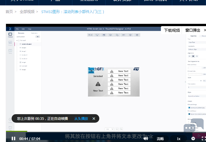Select the Images icon in the TouchGFX sidebar

[10, 43]
